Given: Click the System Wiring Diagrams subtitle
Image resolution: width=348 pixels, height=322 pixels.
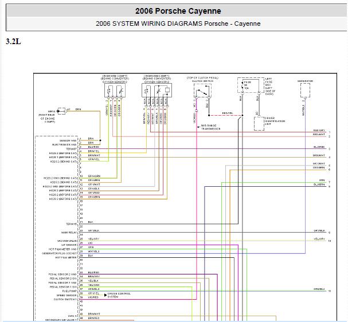Looking at the screenshot, I should pyautogui.click(x=178, y=23).
